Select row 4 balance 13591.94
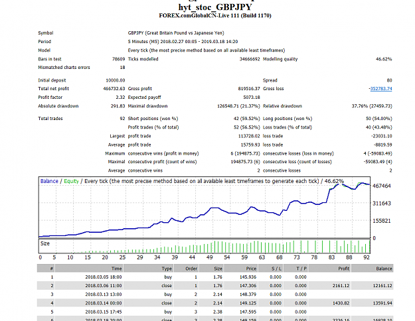The width and height of the screenshot is (415, 321). [x=382, y=303]
